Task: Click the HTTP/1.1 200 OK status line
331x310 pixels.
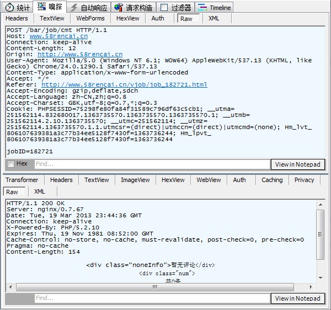Action: (x=36, y=203)
